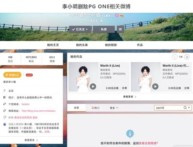Open the first Worth It (Live) album thumbnail
Image resolution: width=193 pixels, height=147 pixels.
tap(83, 77)
